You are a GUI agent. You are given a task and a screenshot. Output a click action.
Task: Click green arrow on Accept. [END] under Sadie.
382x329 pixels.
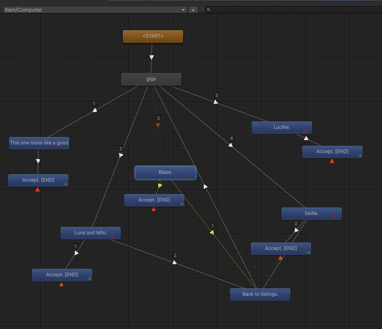pos(308,252)
